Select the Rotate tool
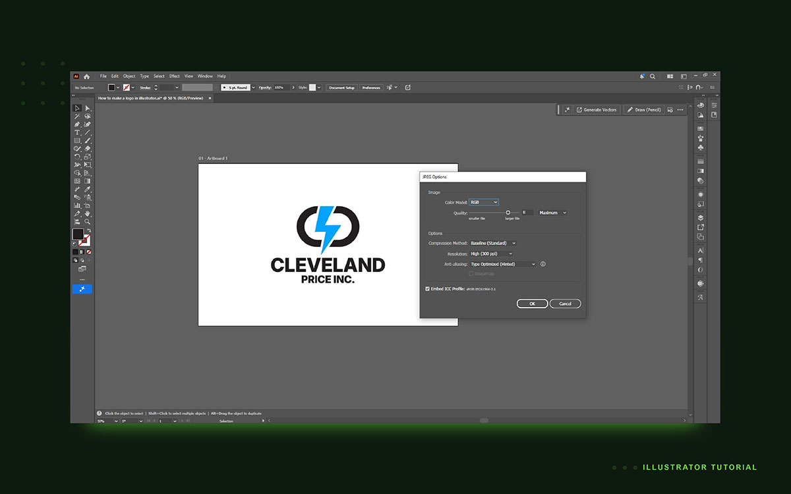Screen dimensions: 791x494 pos(77,157)
